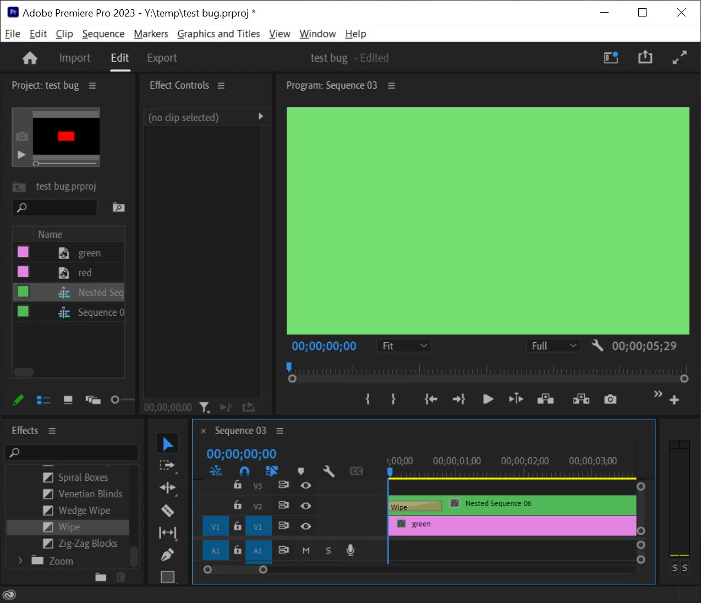Image resolution: width=701 pixels, height=603 pixels.
Task: Expand the Zoom effects folder
Action: coord(20,561)
